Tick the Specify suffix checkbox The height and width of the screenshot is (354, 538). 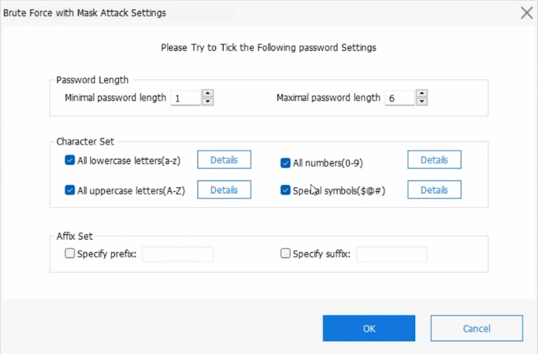286,253
